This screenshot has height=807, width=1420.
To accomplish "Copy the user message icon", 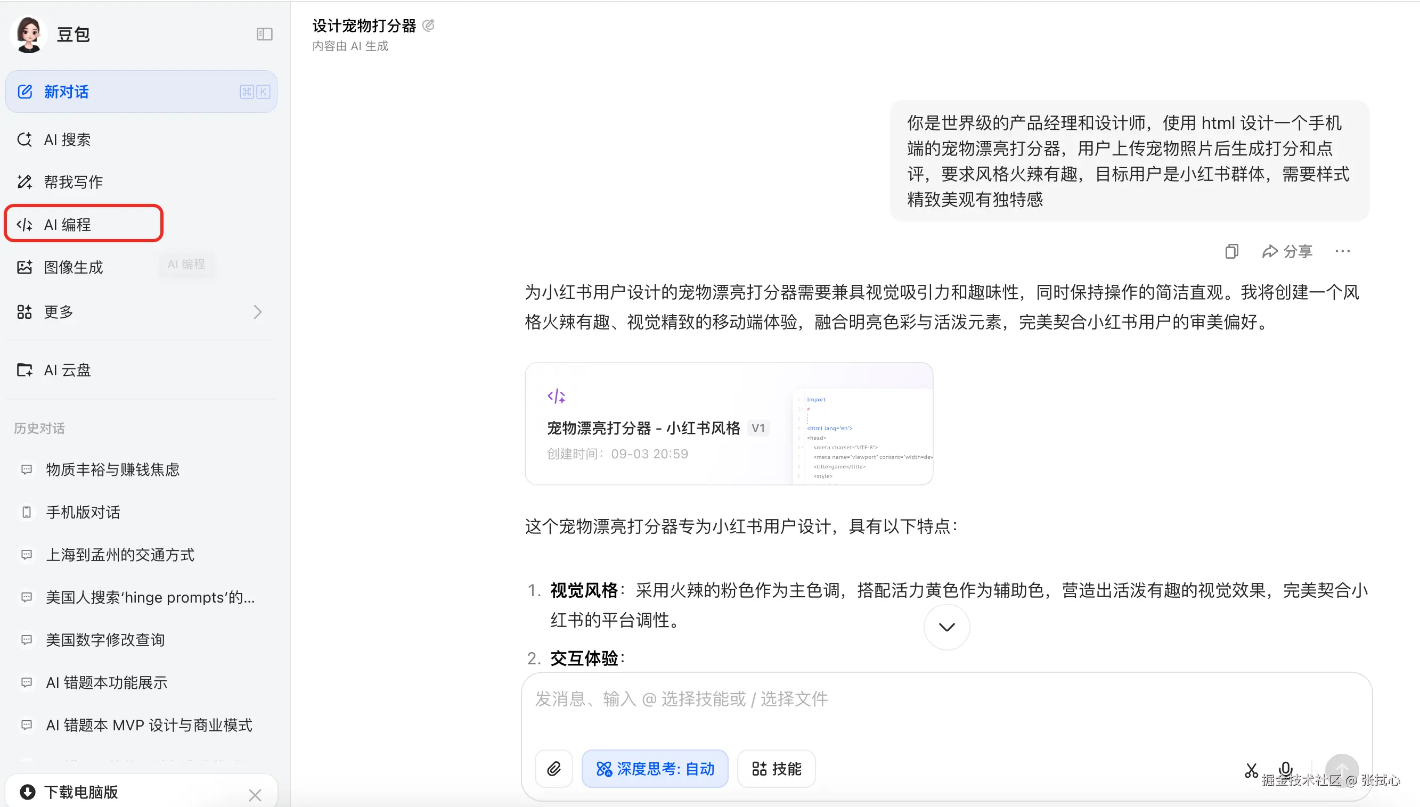I will point(1231,252).
